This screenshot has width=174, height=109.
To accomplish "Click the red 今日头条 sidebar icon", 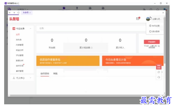I will point(14,29).
